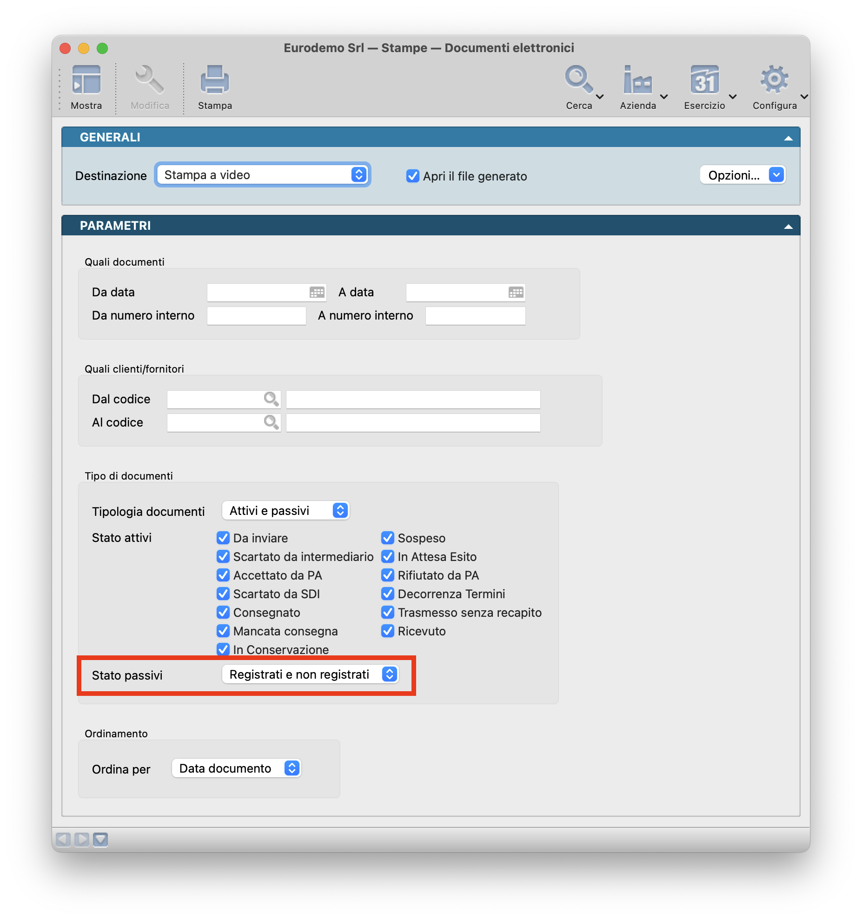This screenshot has height=921, width=862.
Task: Expand the Tipologia documenti dropdown
Action: point(285,511)
